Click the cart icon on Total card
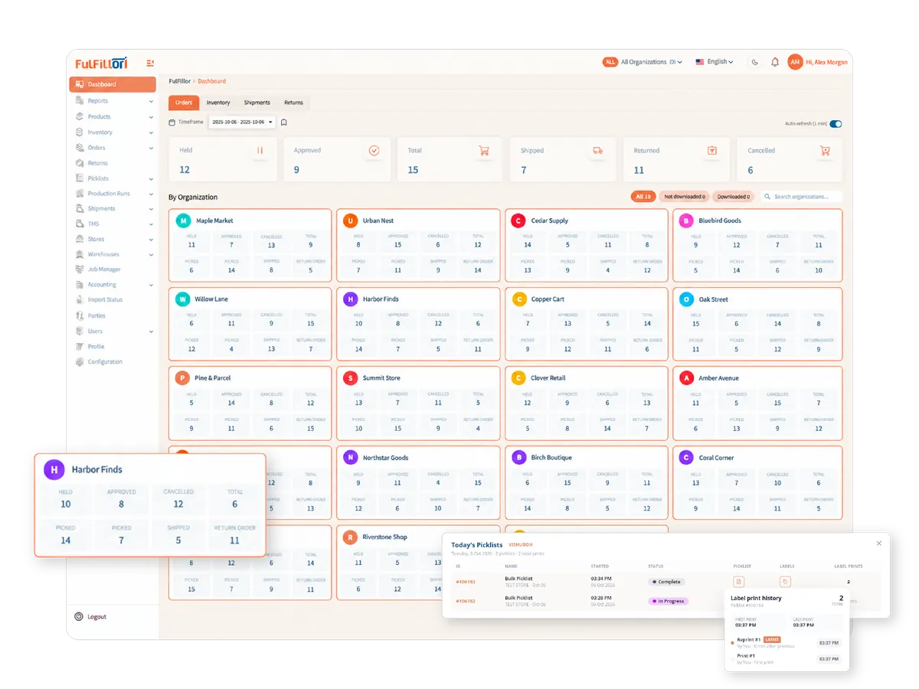This screenshot has height=689, width=919. [x=484, y=151]
